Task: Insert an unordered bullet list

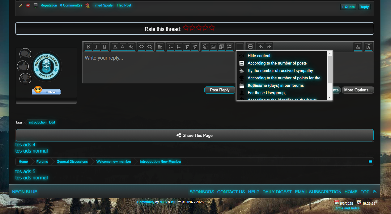Action: [171, 47]
